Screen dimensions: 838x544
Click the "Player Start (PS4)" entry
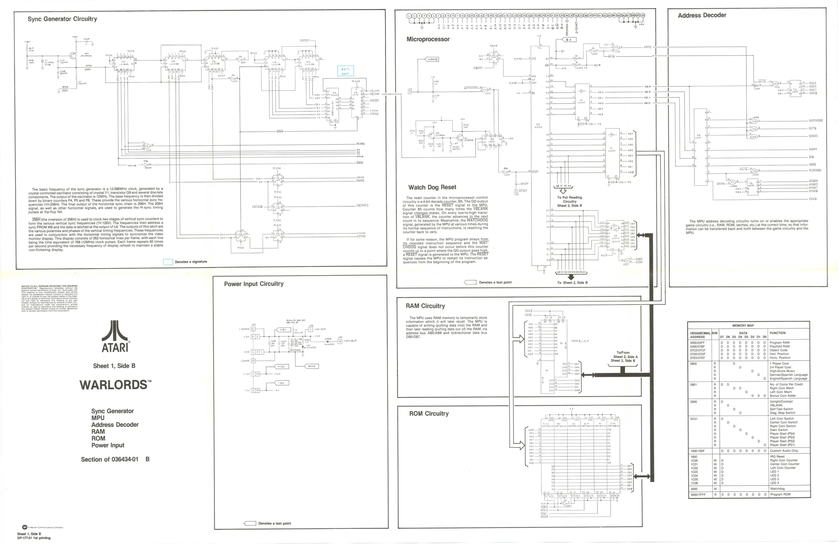click(782, 434)
